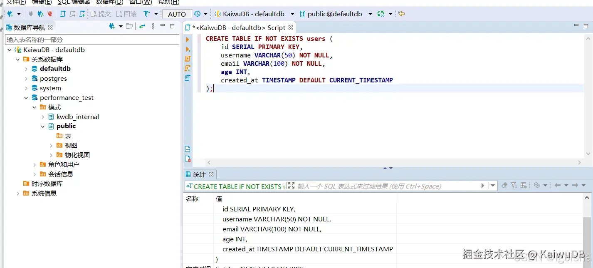This screenshot has width=593, height=268.
Task: Click the recent SQL script icon
Action: pos(72,14)
